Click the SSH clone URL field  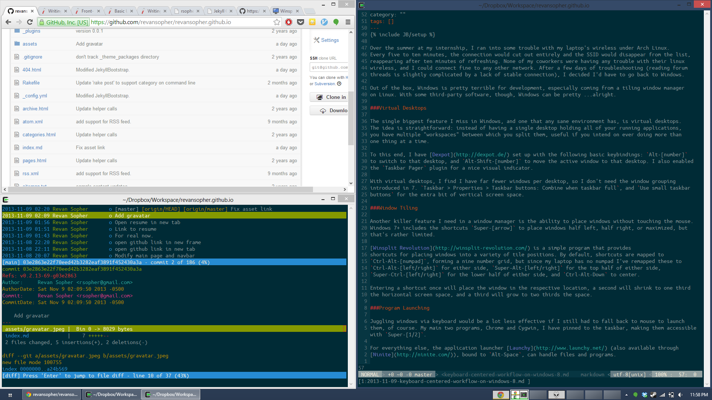point(329,67)
